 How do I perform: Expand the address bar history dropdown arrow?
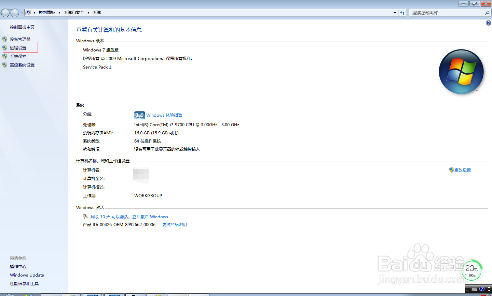click(x=395, y=13)
